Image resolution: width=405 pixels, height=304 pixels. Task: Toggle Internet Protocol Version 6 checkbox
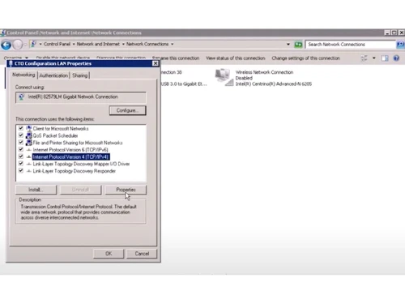[21, 149]
